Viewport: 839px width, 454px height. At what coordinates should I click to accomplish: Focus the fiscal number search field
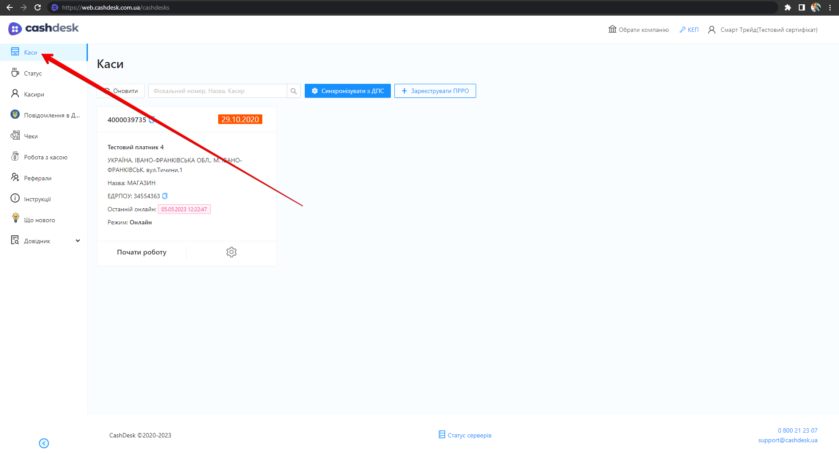click(x=217, y=91)
